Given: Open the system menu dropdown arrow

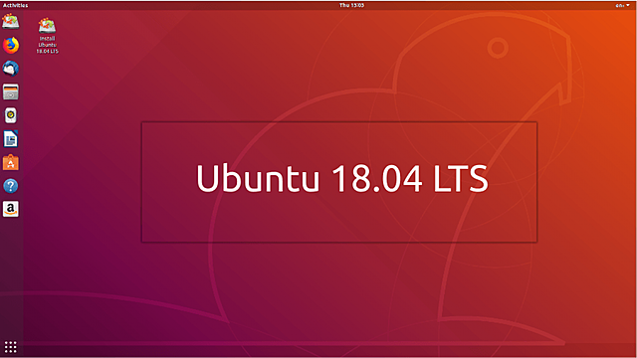Looking at the screenshot, I should coord(628,5).
